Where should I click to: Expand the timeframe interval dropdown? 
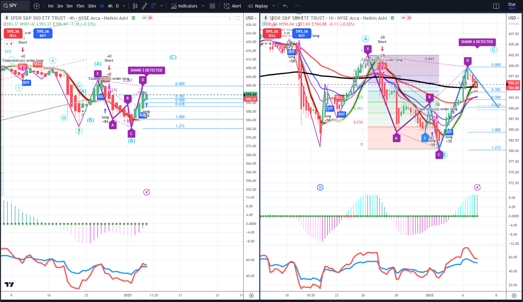[124, 6]
